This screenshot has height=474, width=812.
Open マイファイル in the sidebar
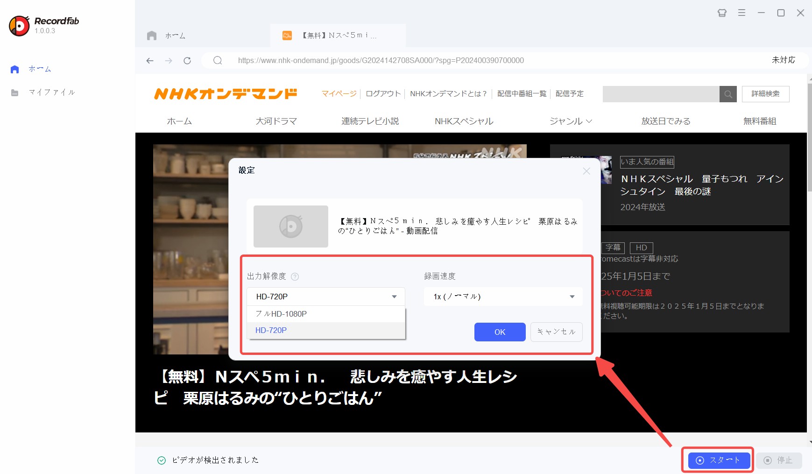pos(51,92)
